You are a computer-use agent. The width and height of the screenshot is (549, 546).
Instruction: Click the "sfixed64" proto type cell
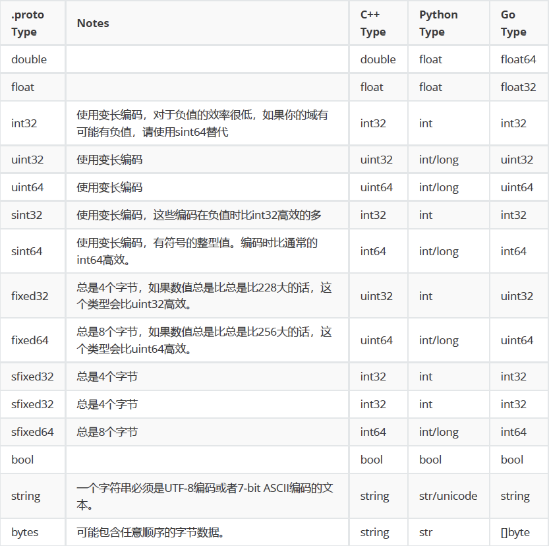click(x=32, y=432)
